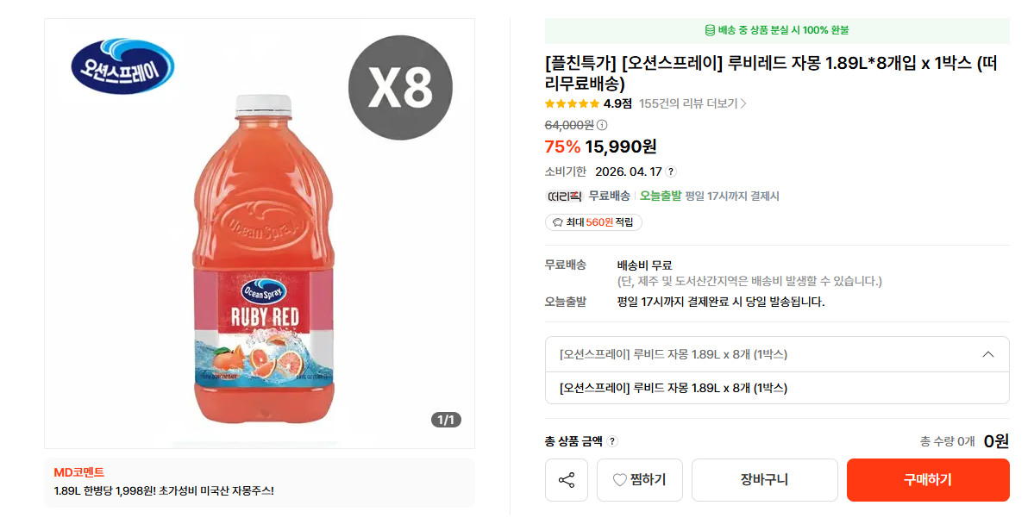Click the info icon beside 64,000원

pyautogui.click(x=602, y=125)
